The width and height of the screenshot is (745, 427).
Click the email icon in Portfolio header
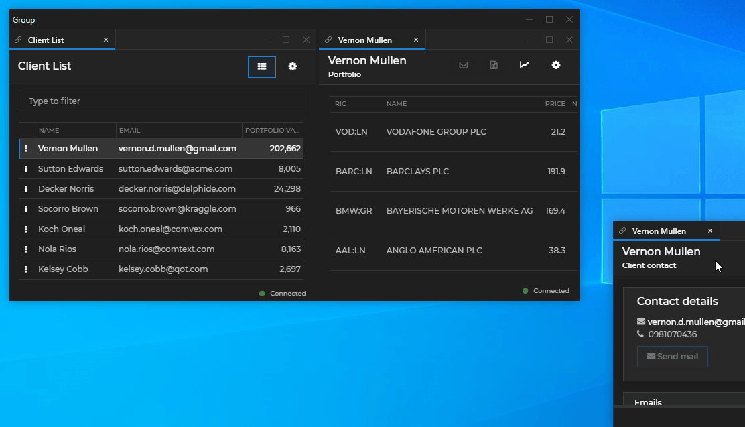coord(463,65)
